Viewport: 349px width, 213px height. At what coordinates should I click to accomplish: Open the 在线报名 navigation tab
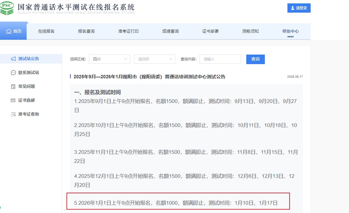coord(46,31)
